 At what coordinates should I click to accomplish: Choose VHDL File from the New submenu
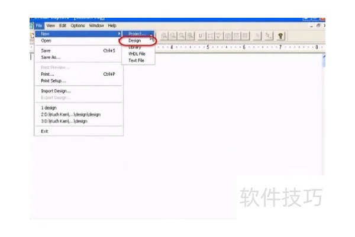click(138, 54)
